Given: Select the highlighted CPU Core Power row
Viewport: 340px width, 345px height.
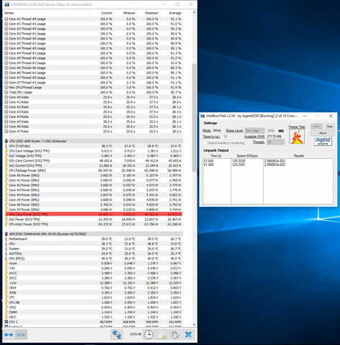Looking at the screenshot, I should tap(93, 214).
